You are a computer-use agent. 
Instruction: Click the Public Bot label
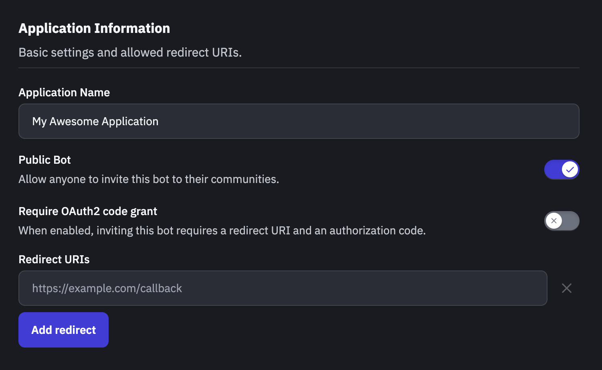tap(44, 160)
